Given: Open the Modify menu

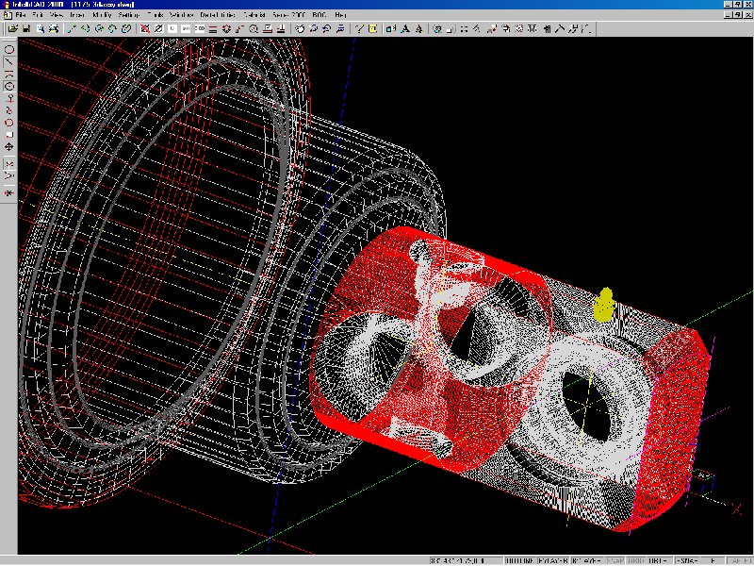Looking at the screenshot, I should (102, 15).
